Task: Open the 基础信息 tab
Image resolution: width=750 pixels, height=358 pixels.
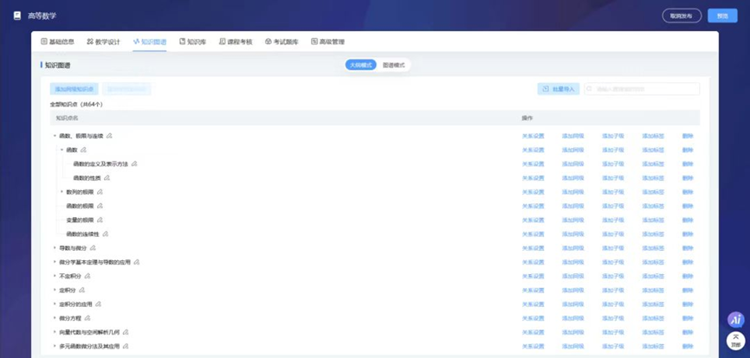Action: tap(57, 42)
